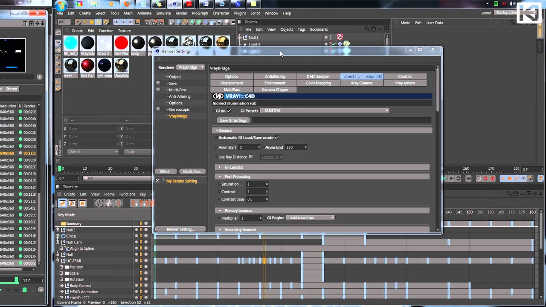Click the Save GI Settings button
The width and height of the screenshot is (546, 307).
[x=233, y=120]
